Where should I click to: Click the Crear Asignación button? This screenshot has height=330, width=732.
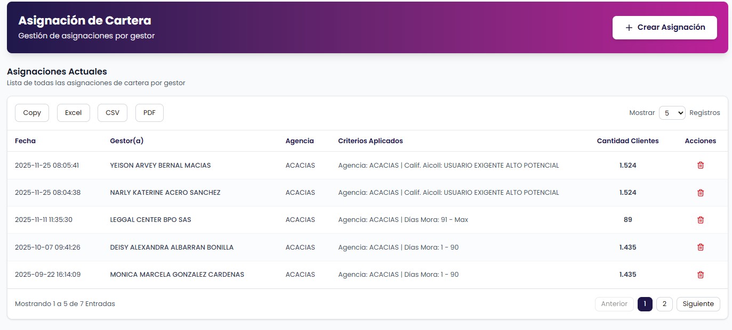[664, 28]
